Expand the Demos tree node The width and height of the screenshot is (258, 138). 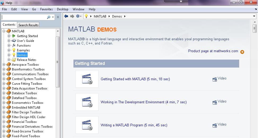(9, 55)
